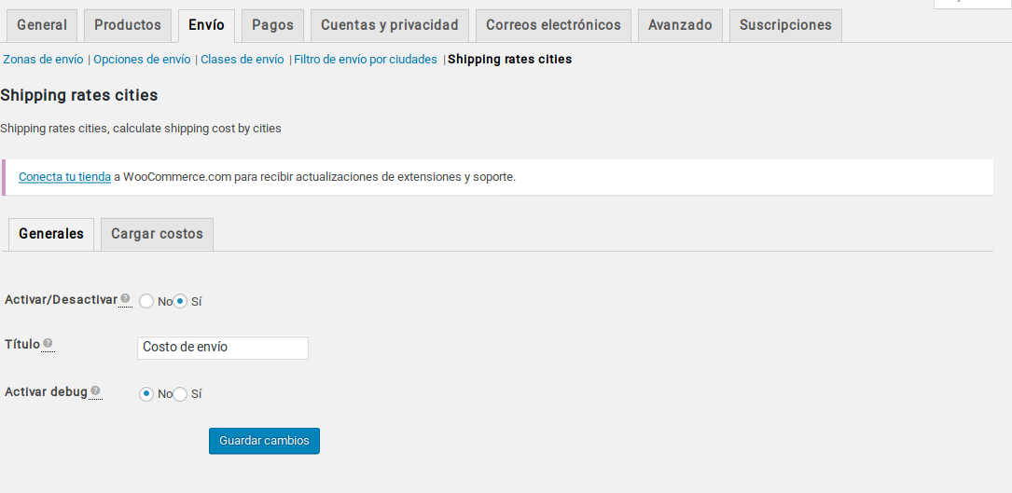This screenshot has width=1012, height=493.
Task: Focus the Título input field
Action: (223, 348)
